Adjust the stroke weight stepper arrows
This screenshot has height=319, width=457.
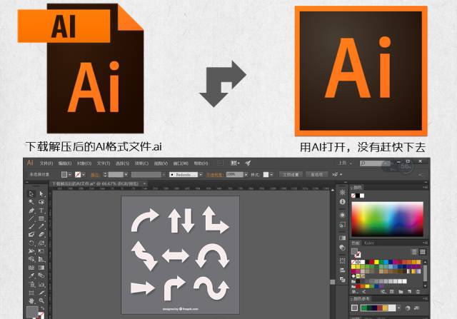pos(105,175)
